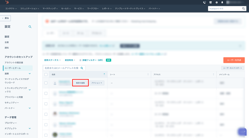This screenshot has width=249, height=138.
Task: Click search icon in name or email field
Action: pyautogui.click(x=82, y=68)
